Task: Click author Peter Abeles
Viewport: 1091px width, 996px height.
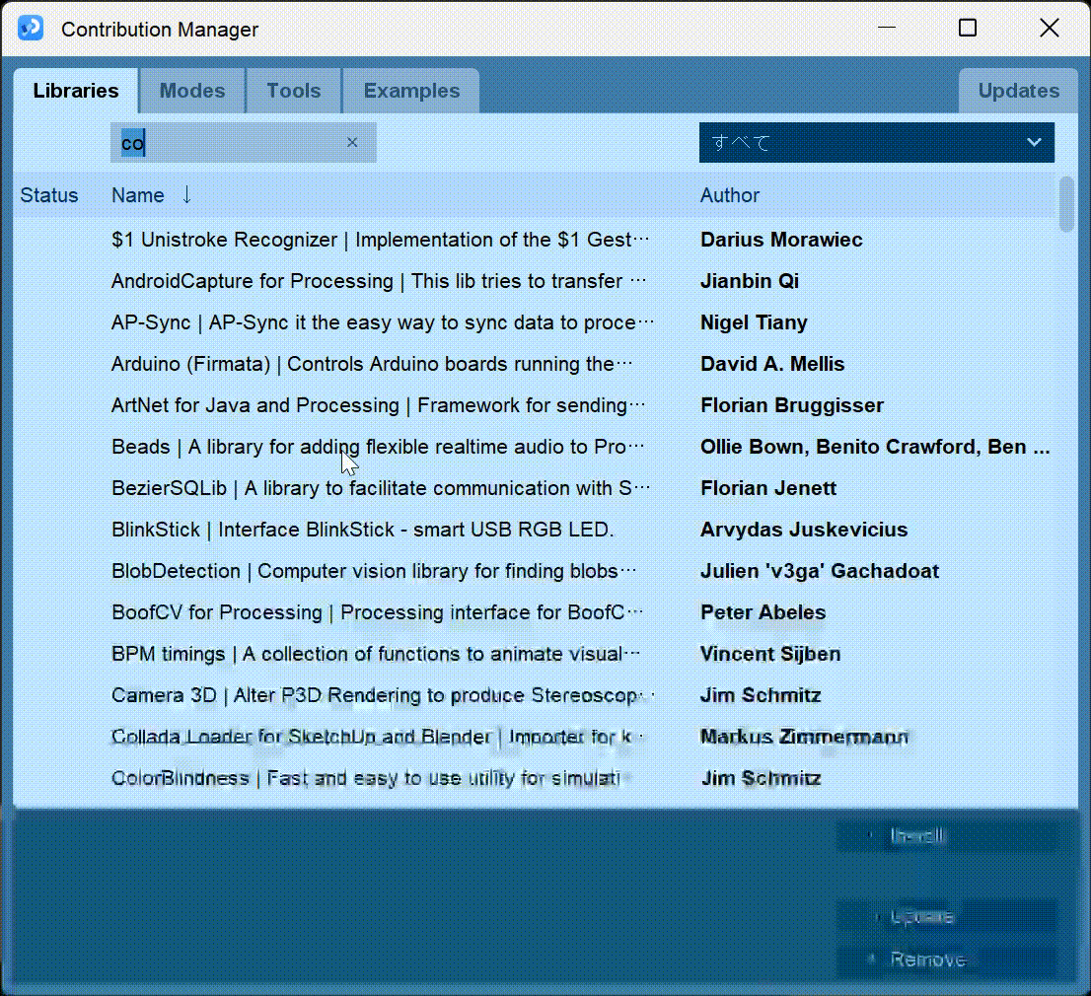Action: pos(763,612)
